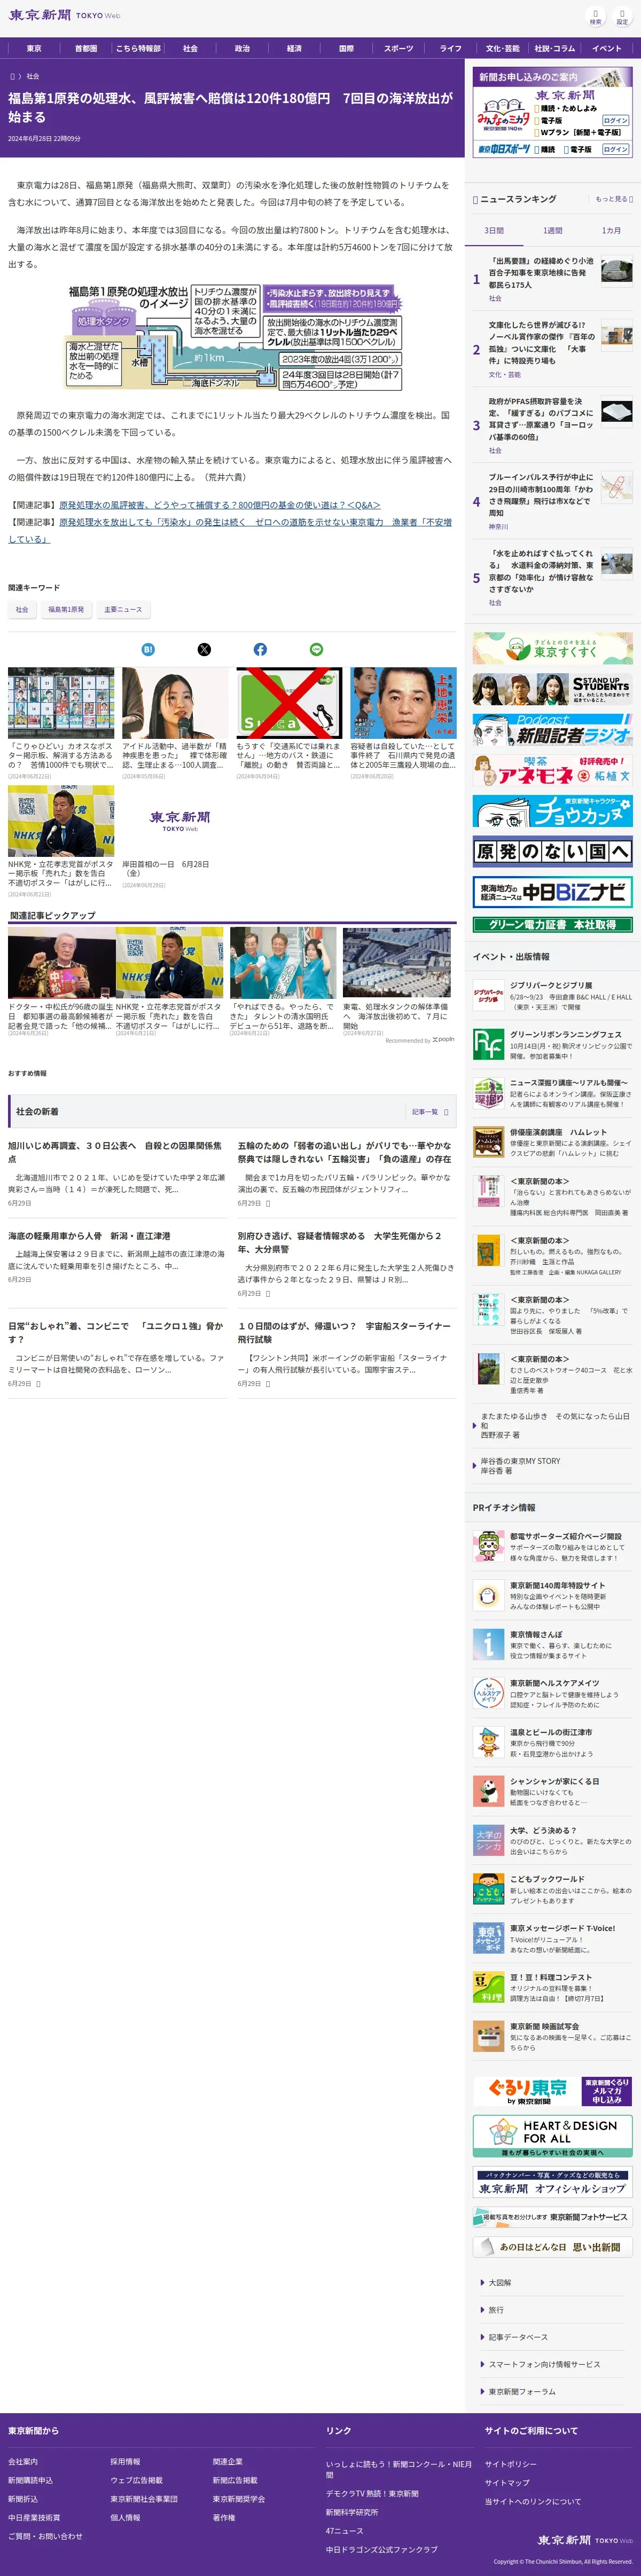641x2576 pixels.
Task: Open the search icon in the header
Action: coord(595,16)
